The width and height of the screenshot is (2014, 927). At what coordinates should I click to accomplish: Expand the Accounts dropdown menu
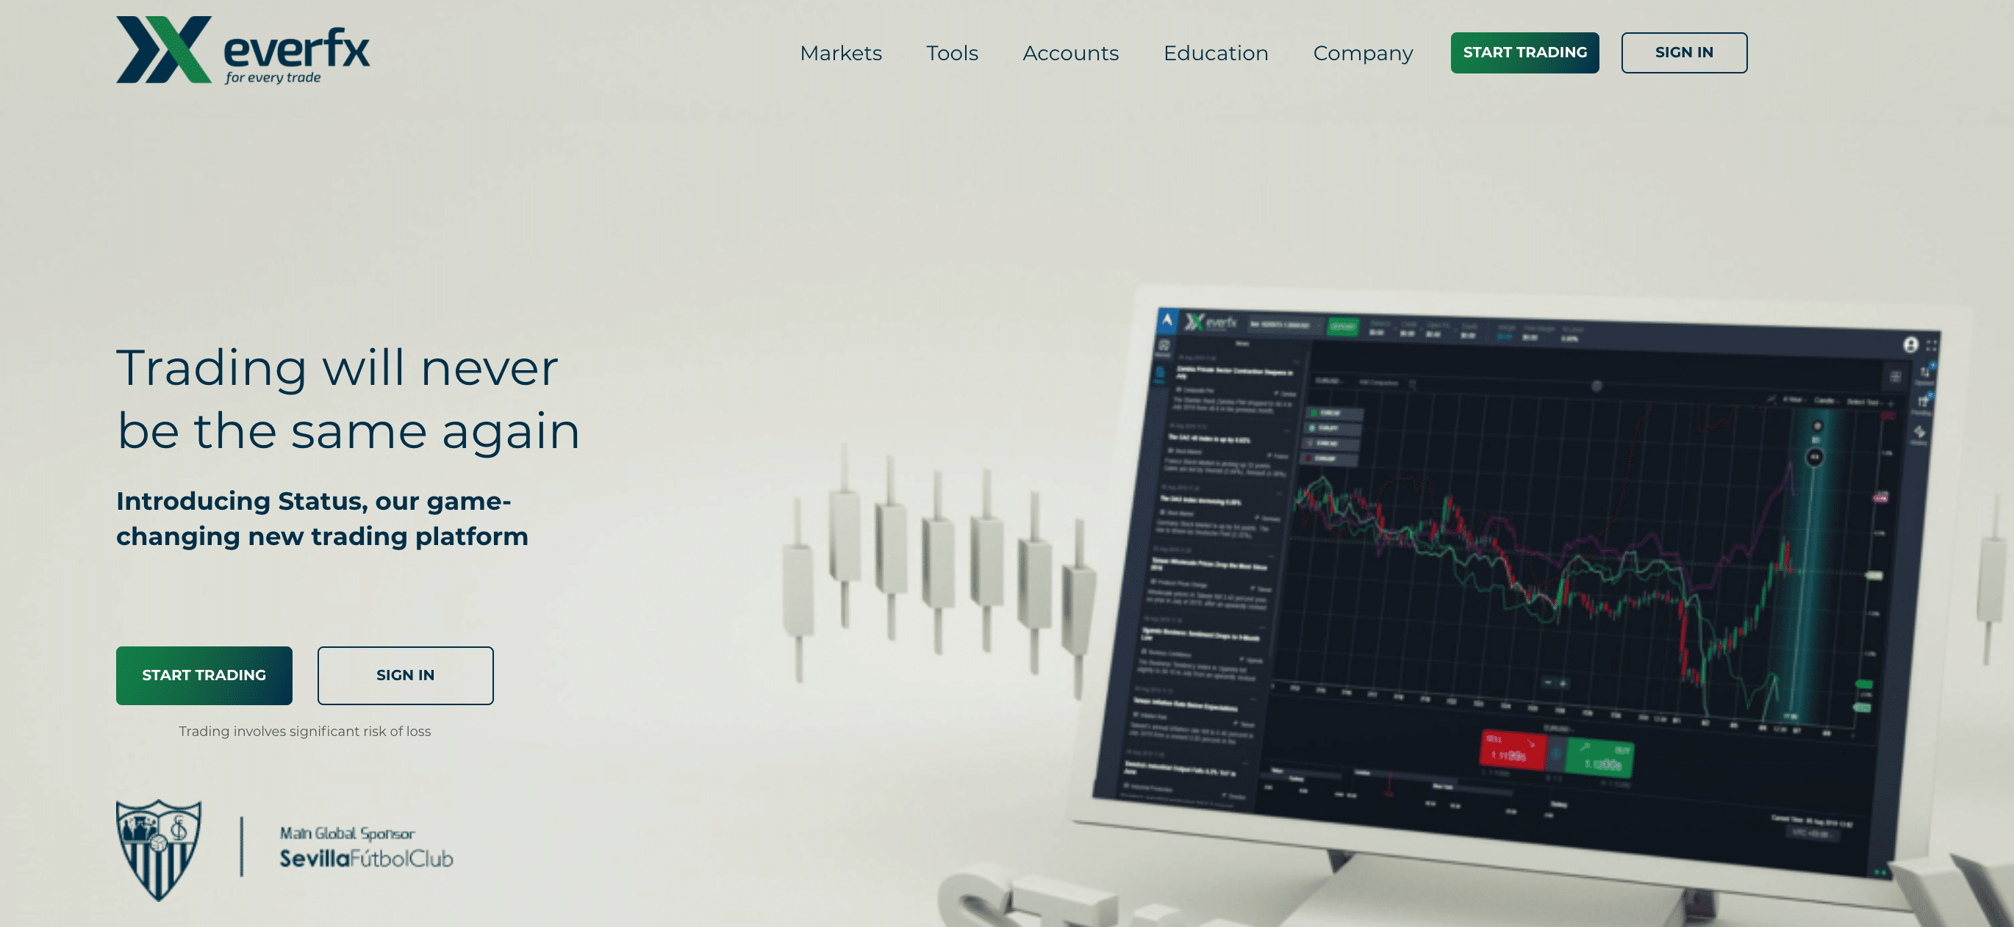tap(1070, 53)
